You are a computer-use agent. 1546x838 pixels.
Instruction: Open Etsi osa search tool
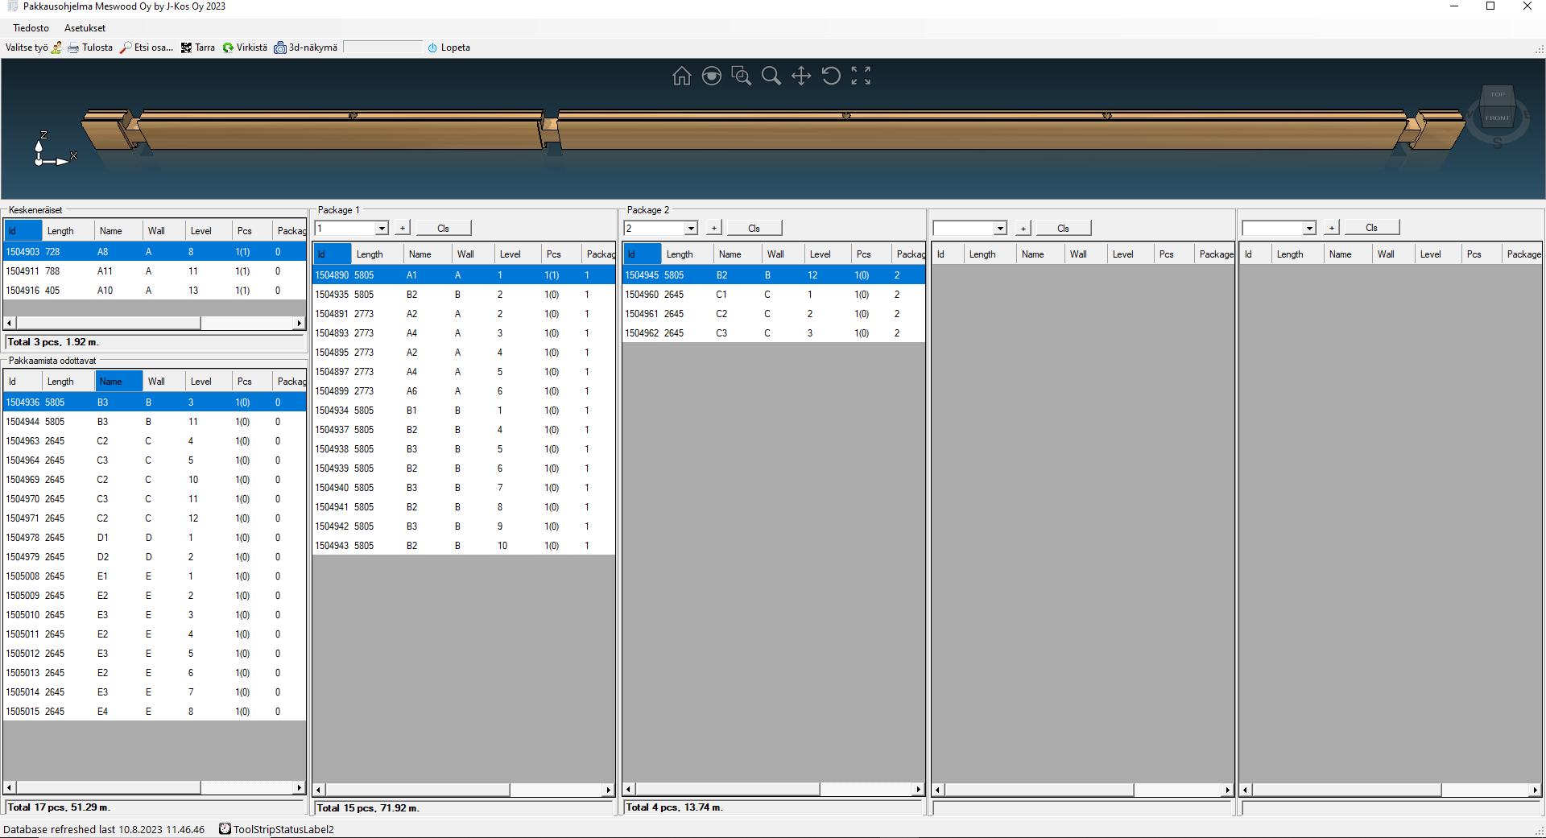[147, 47]
